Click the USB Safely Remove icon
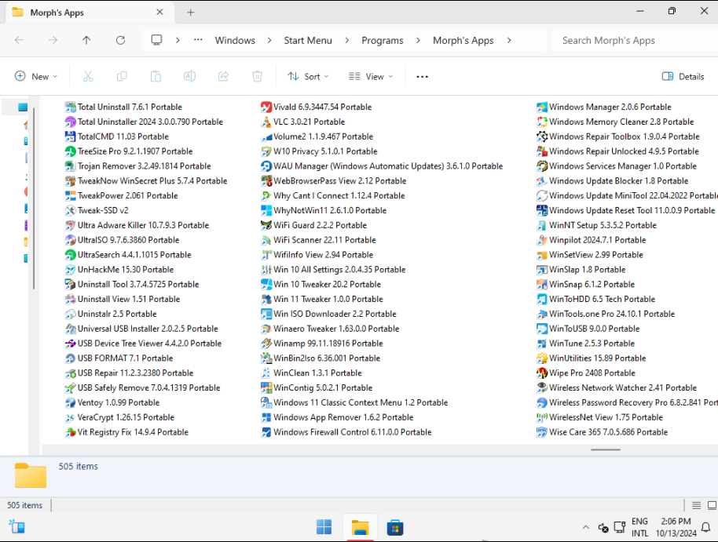The image size is (718, 542). pyautogui.click(x=70, y=387)
